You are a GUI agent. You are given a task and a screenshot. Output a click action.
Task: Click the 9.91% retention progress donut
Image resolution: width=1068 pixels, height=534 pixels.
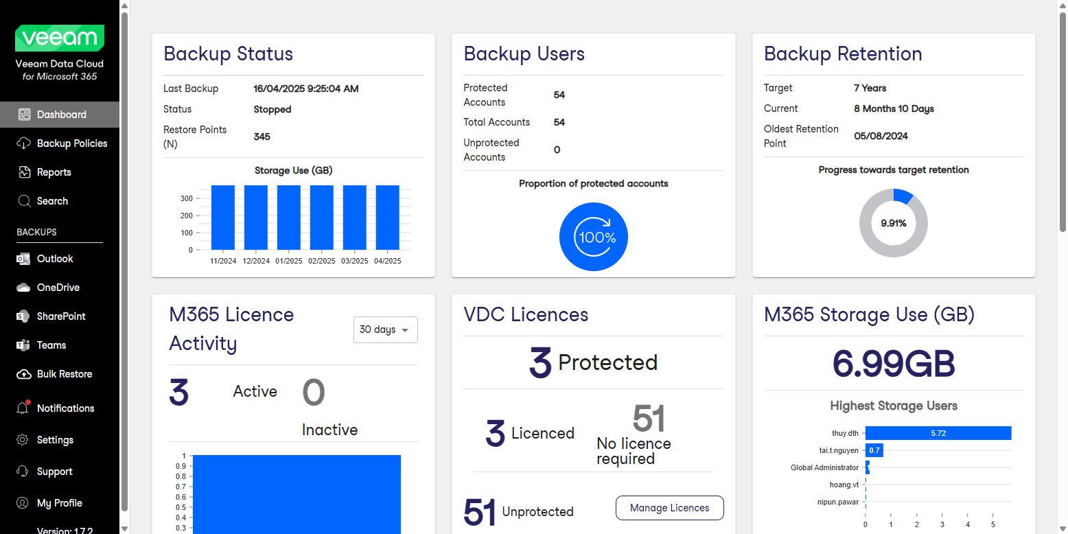(x=894, y=223)
